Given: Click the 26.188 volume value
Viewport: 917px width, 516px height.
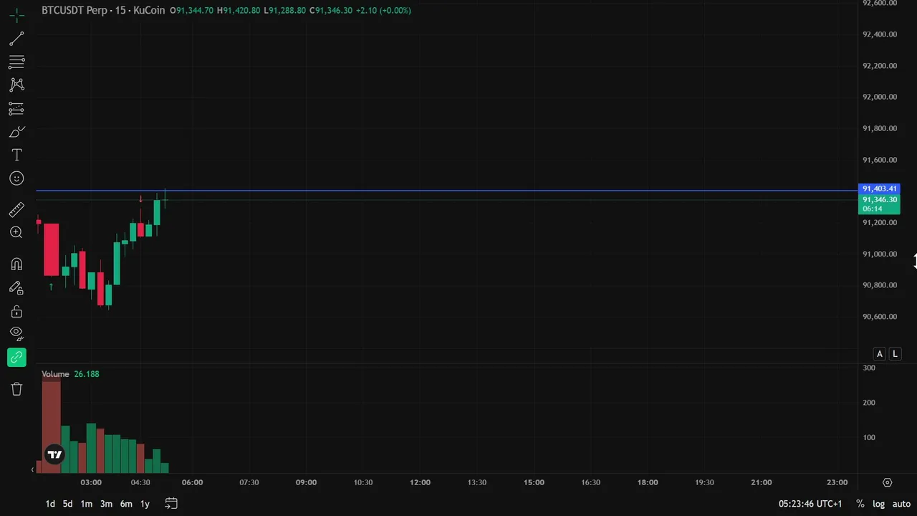Looking at the screenshot, I should click(x=87, y=374).
